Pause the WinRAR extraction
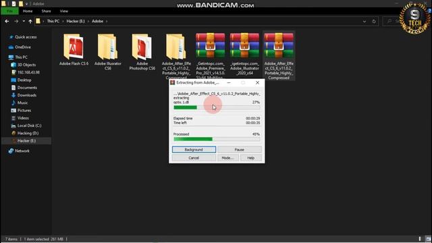The image size is (432, 243). point(240,150)
